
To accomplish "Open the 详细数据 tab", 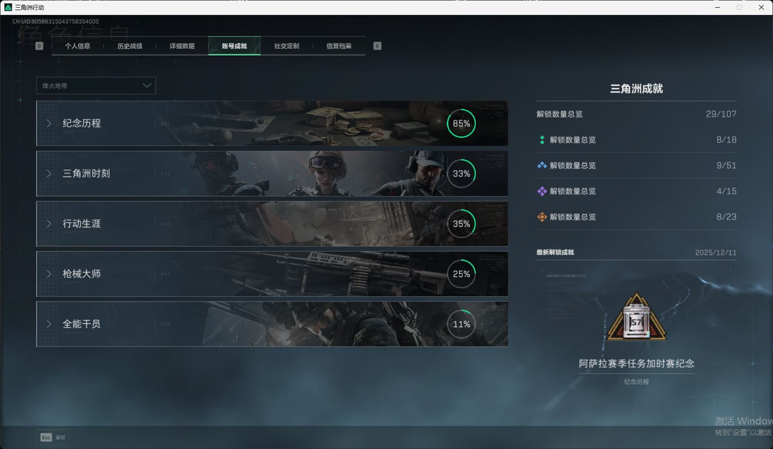I will point(182,46).
